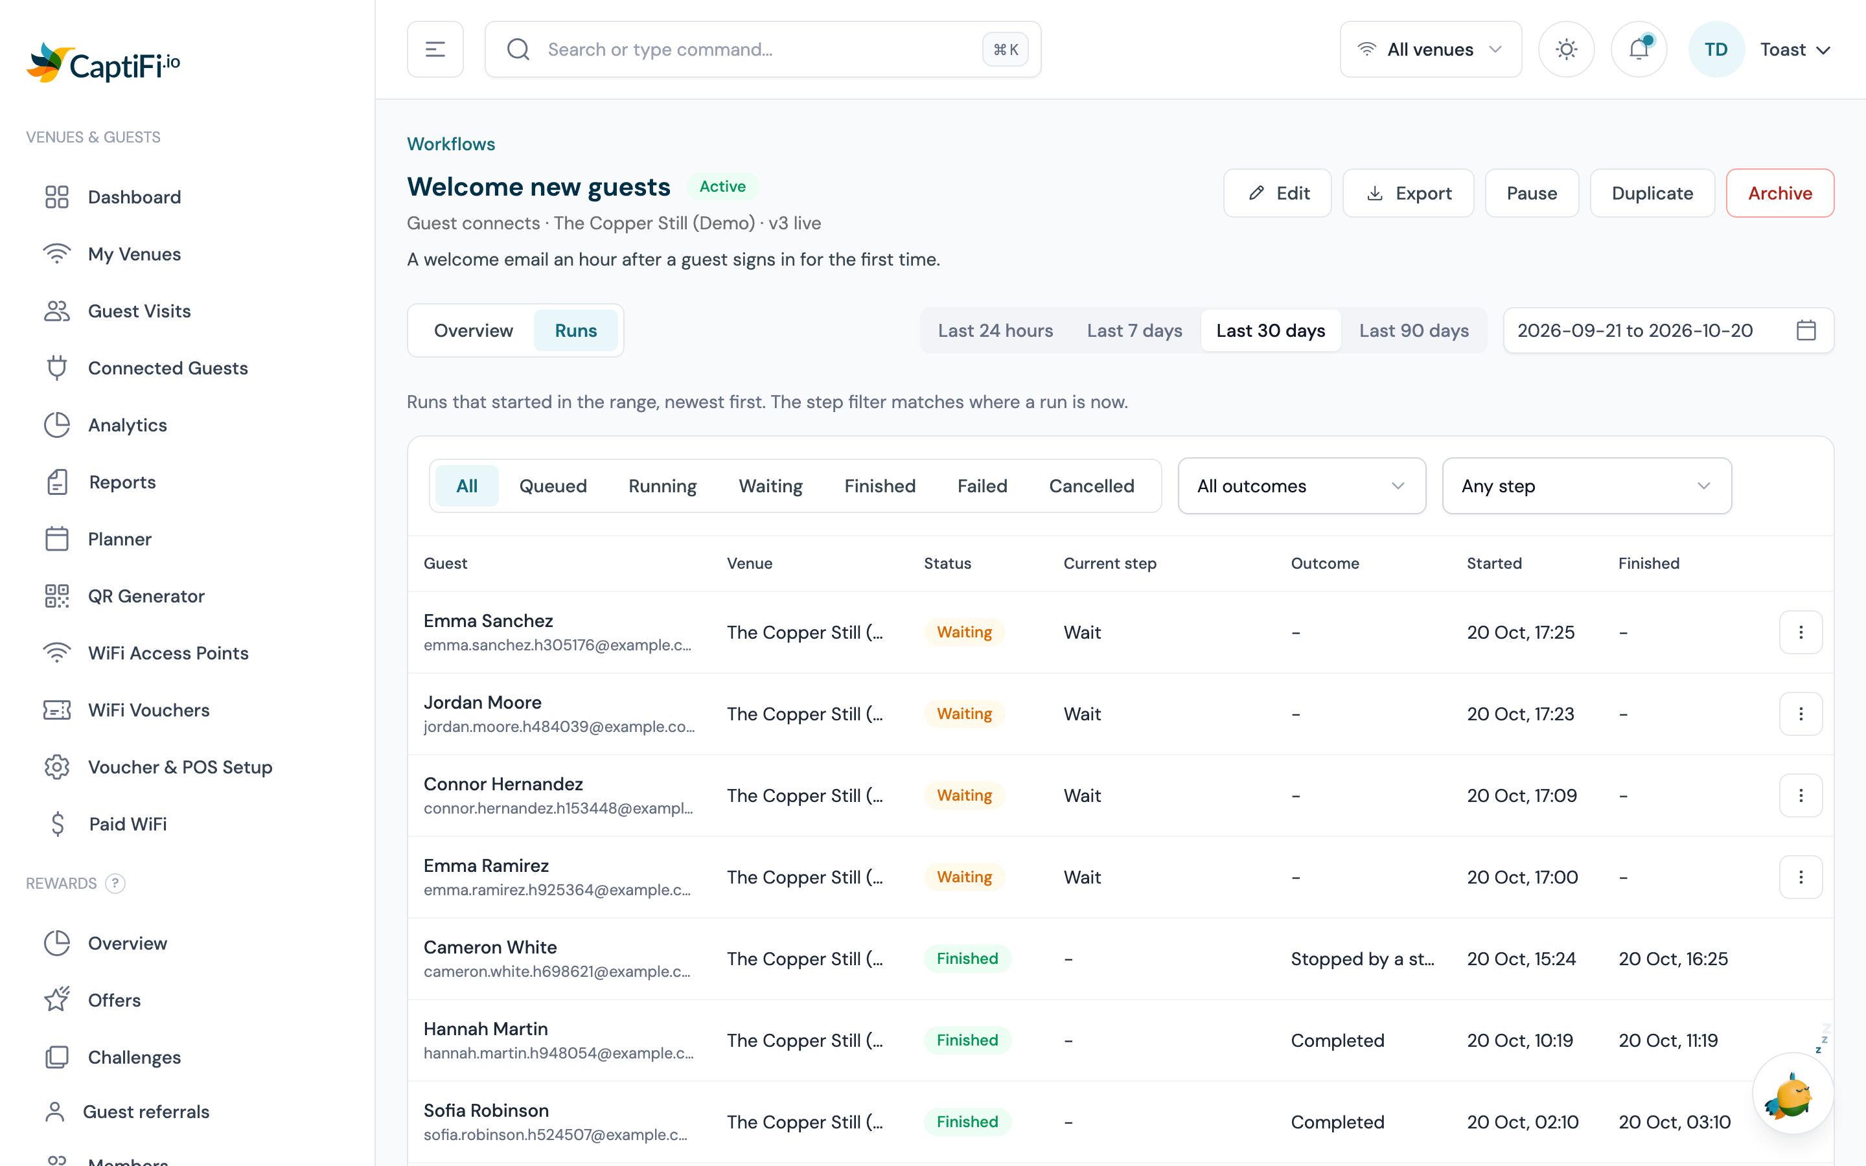
Task: Open row actions menu for Connor Hernandez
Action: tap(1801, 796)
